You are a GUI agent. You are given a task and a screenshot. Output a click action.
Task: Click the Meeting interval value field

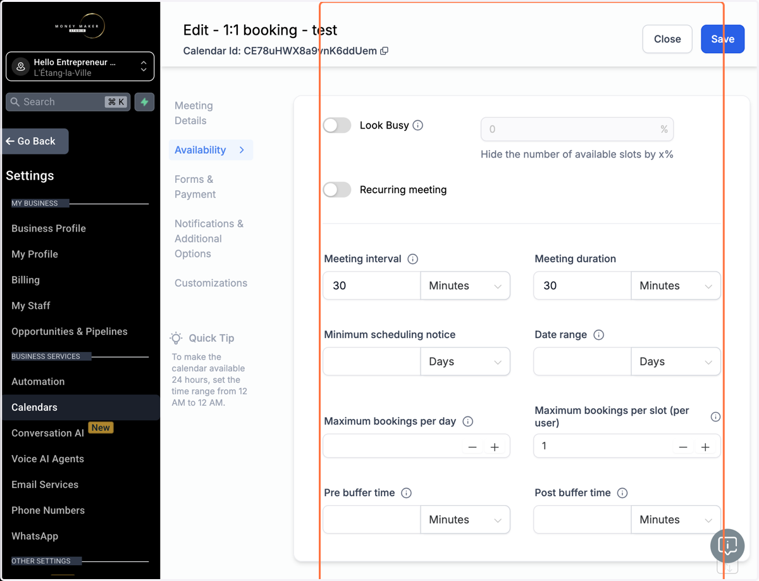coord(372,286)
